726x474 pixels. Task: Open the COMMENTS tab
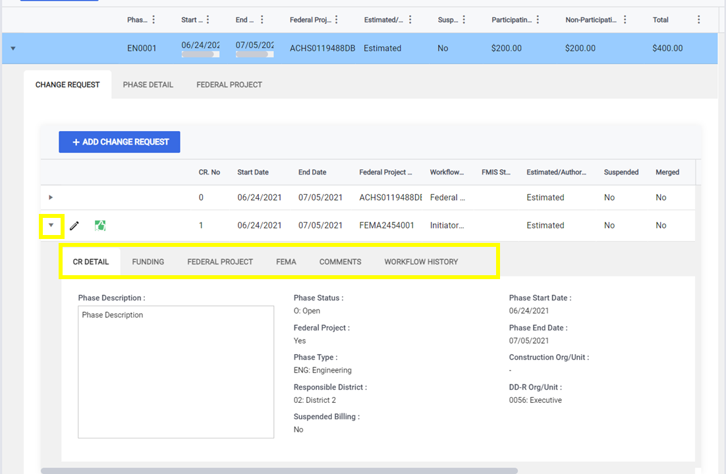(341, 261)
